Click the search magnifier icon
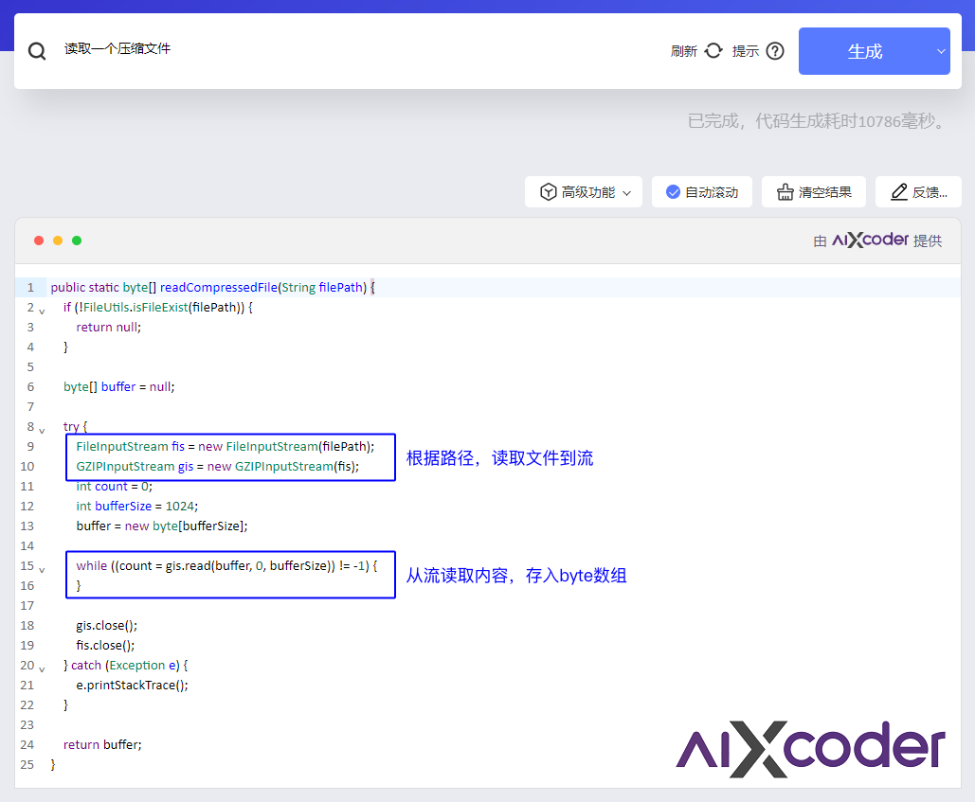This screenshot has height=802, width=975. pyautogui.click(x=37, y=51)
